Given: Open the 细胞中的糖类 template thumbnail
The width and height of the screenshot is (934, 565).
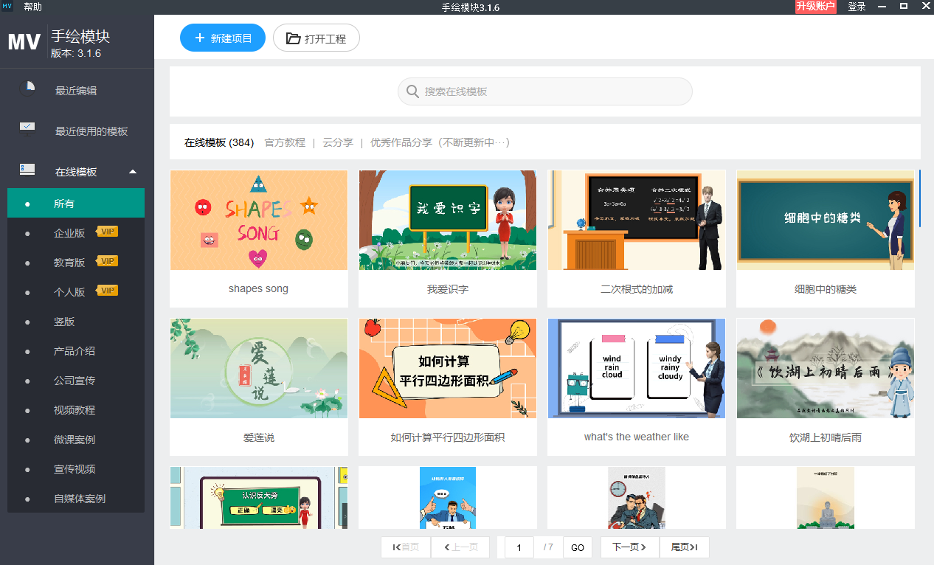Looking at the screenshot, I should click(826, 220).
